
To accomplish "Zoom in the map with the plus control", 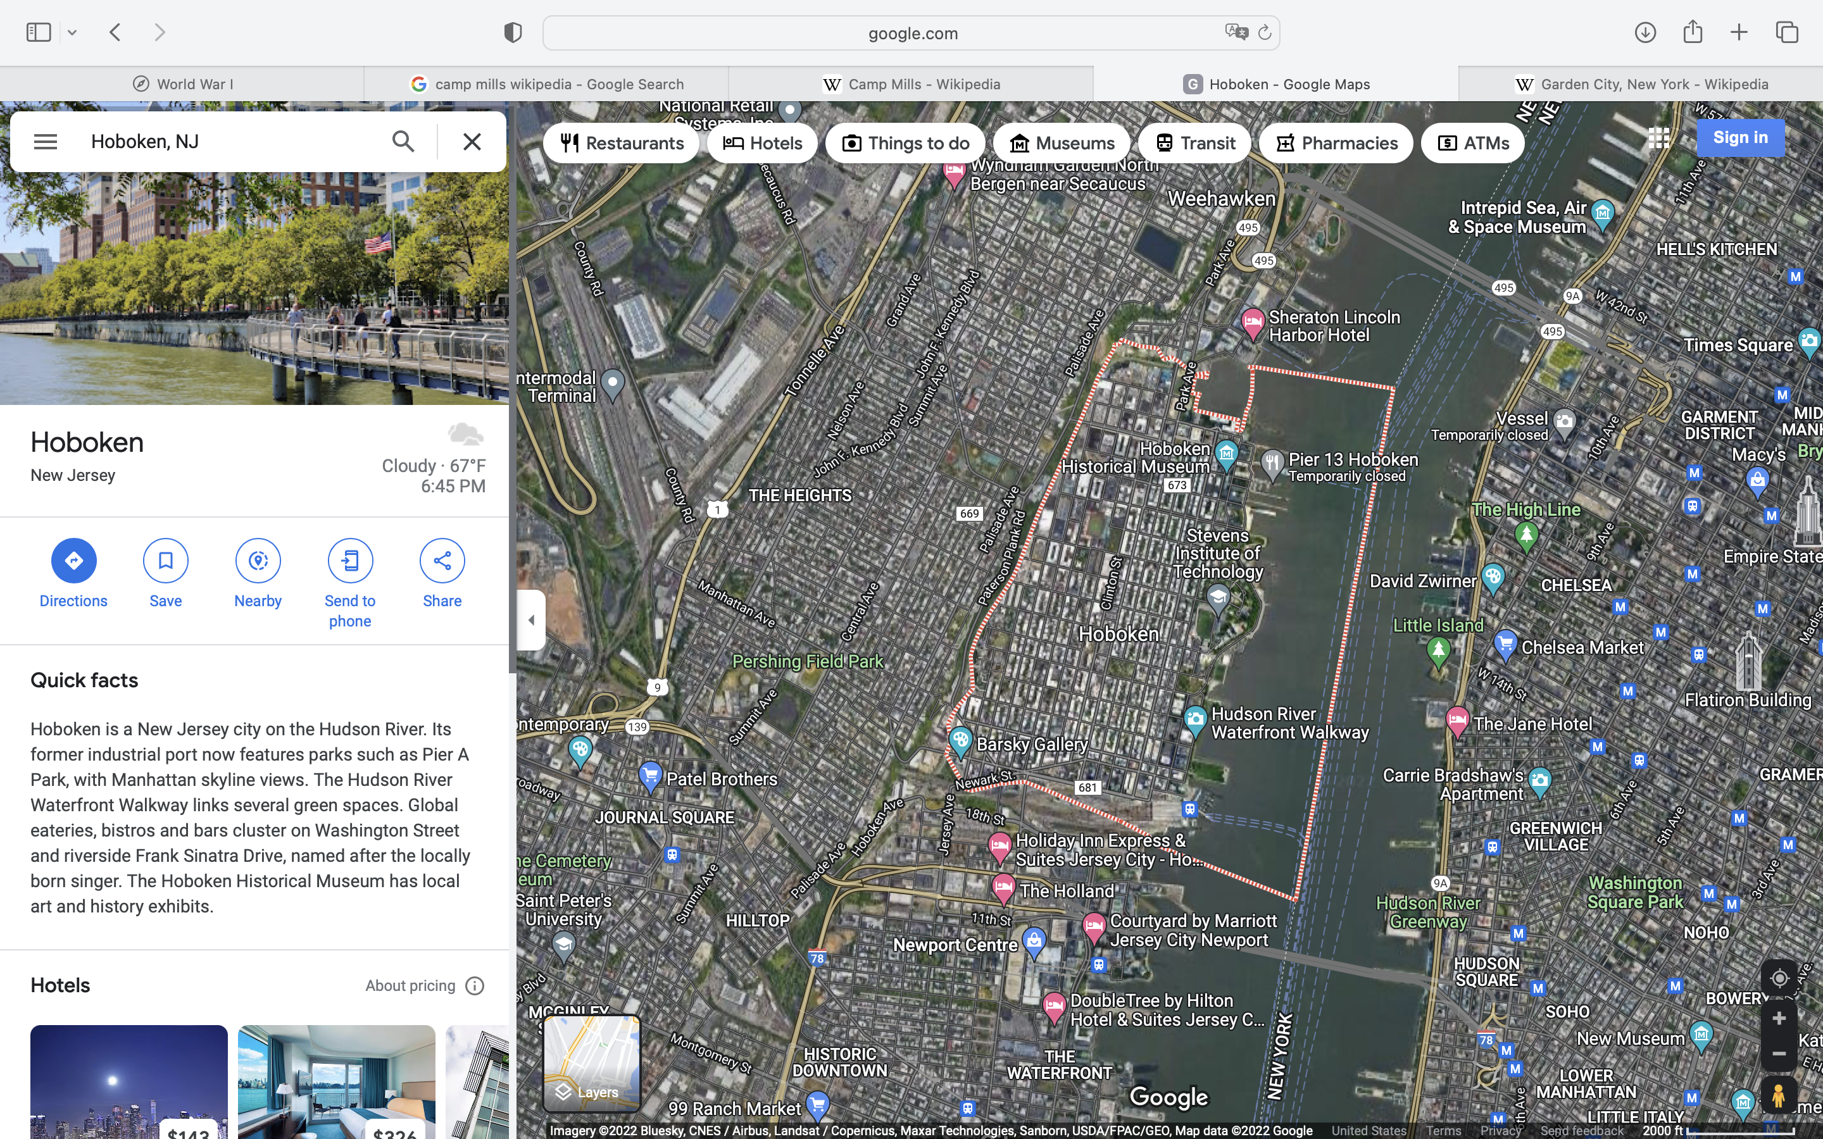I will 1779,1019.
